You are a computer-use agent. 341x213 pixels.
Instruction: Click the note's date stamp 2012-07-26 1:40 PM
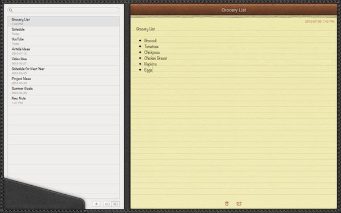pos(319,22)
